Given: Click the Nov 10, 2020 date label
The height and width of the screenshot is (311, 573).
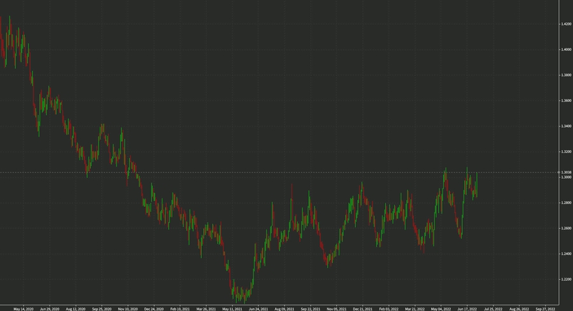Looking at the screenshot, I should coord(128,309).
